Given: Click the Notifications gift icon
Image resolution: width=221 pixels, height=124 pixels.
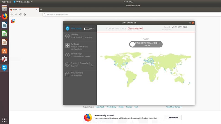Looking at the screenshot, I should [67, 74].
